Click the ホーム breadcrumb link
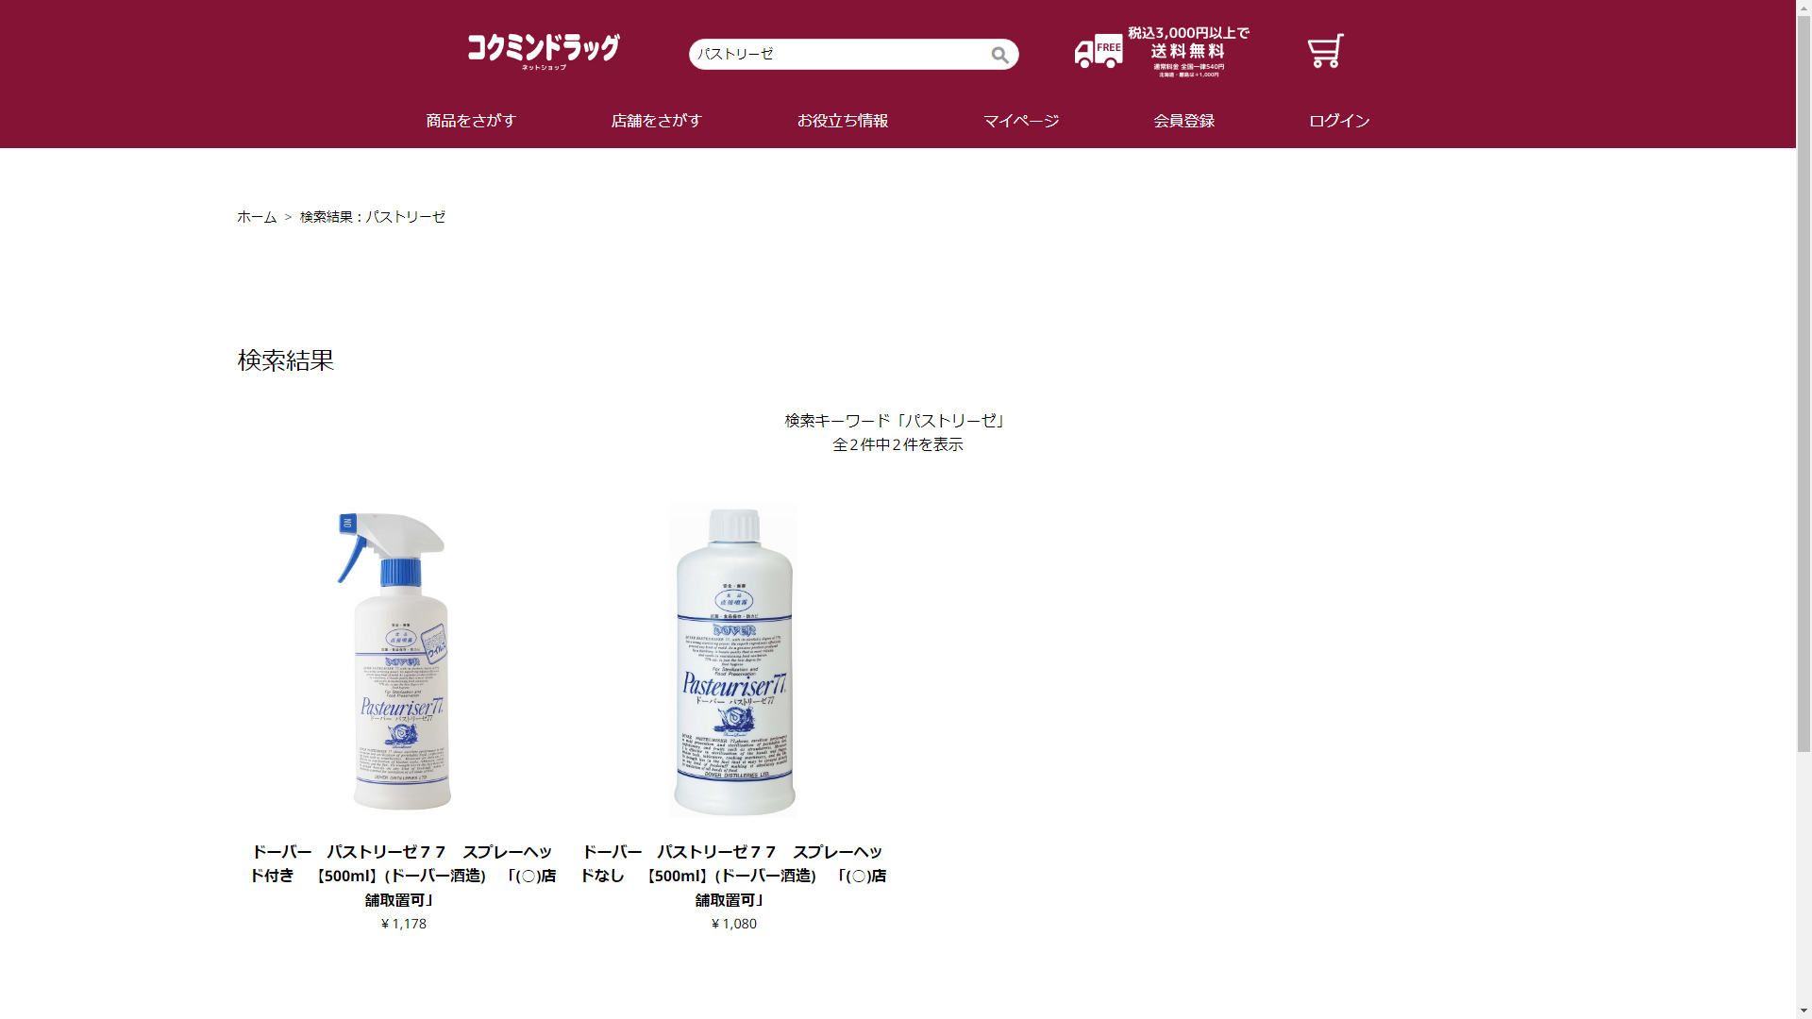Image resolution: width=1812 pixels, height=1019 pixels. [257, 217]
